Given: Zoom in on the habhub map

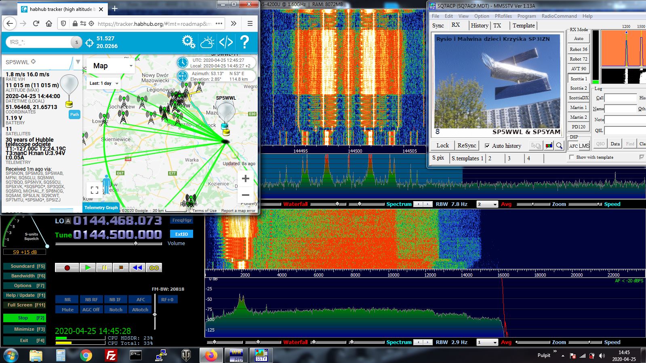Looking at the screenshot, I should coord(245,178).
